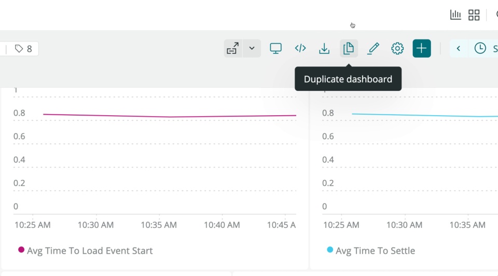
Task: Open the code embed icon
Action: pyautogui.click(x=300, y=48)
